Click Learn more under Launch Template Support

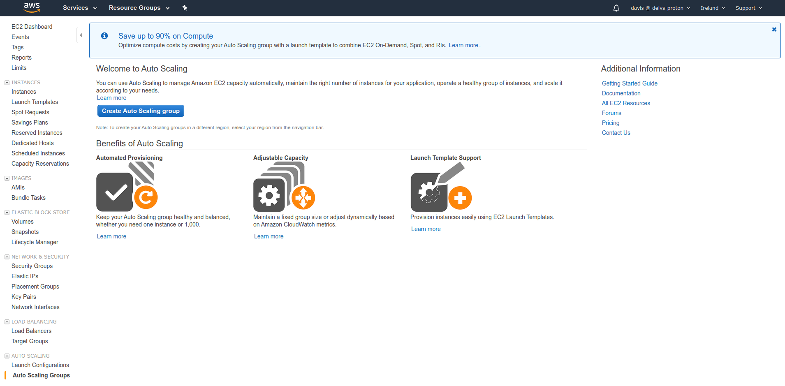tap(426, 229)
